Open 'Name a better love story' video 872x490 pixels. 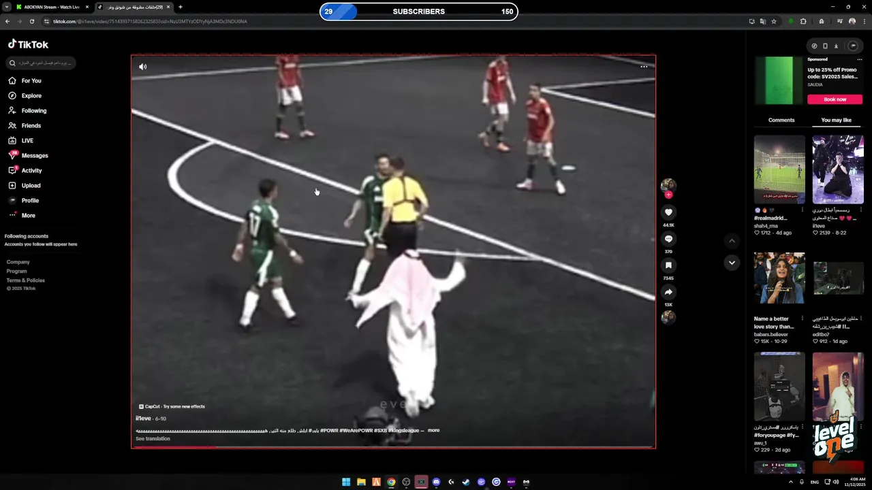779,278
